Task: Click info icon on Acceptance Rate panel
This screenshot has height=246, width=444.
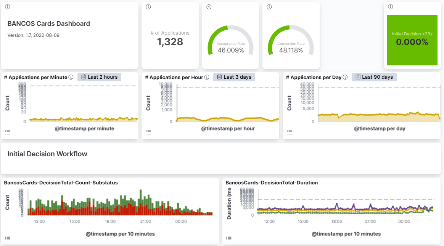Action: tap(209, 7)
